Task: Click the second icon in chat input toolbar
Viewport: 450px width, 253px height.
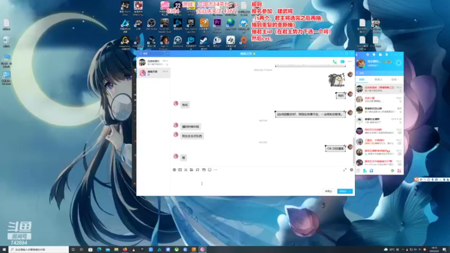Action: tap(180, 170)
